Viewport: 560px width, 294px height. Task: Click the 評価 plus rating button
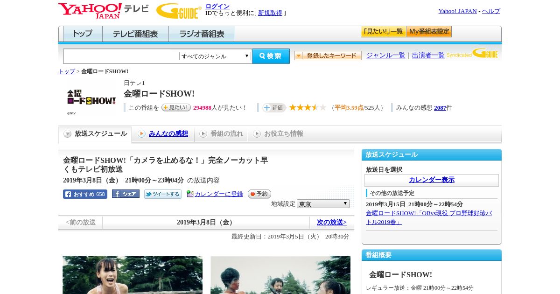coord(274,108)
